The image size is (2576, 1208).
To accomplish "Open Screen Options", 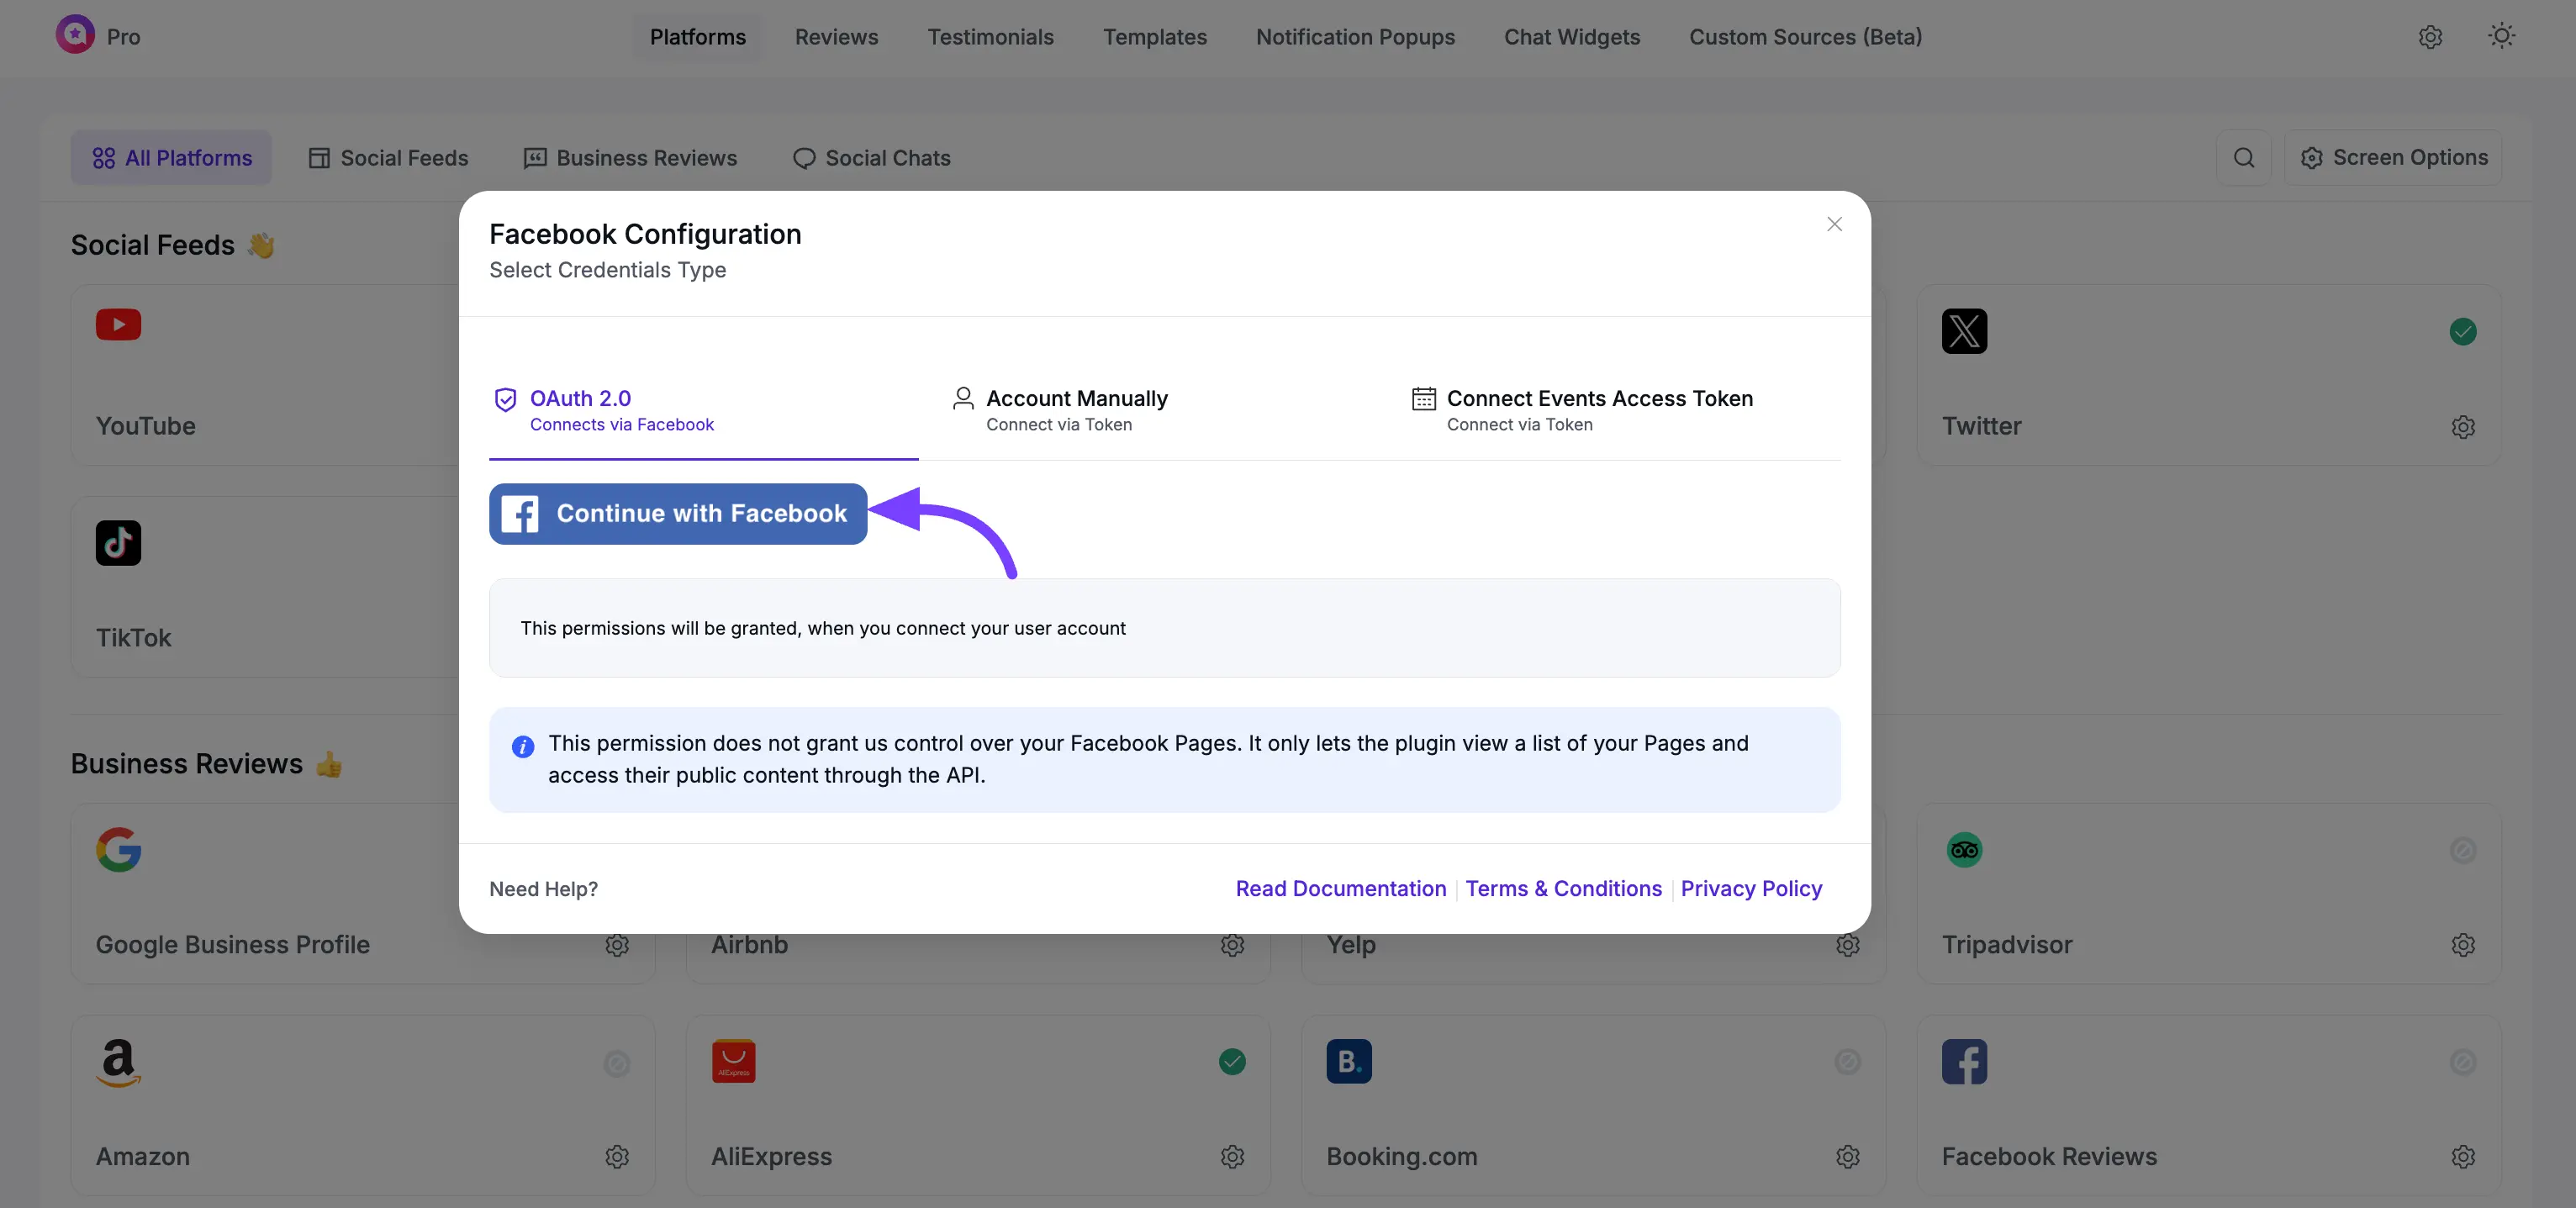I will coord(2394,157).
